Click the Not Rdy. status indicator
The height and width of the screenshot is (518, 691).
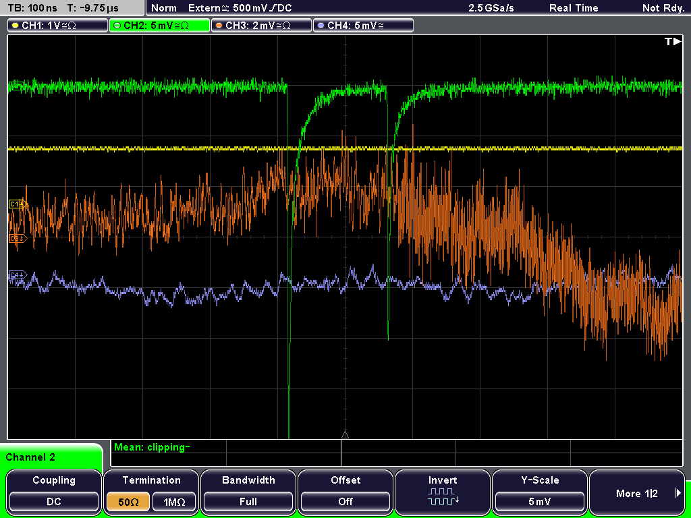tap(663, 8)
